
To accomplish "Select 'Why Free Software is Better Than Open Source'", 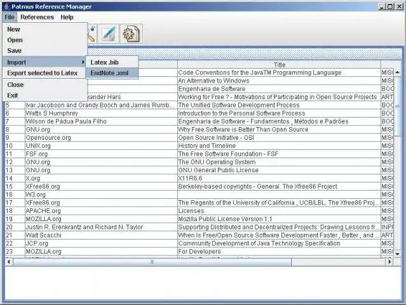I will pyautogui.click(x=279, y=130).
